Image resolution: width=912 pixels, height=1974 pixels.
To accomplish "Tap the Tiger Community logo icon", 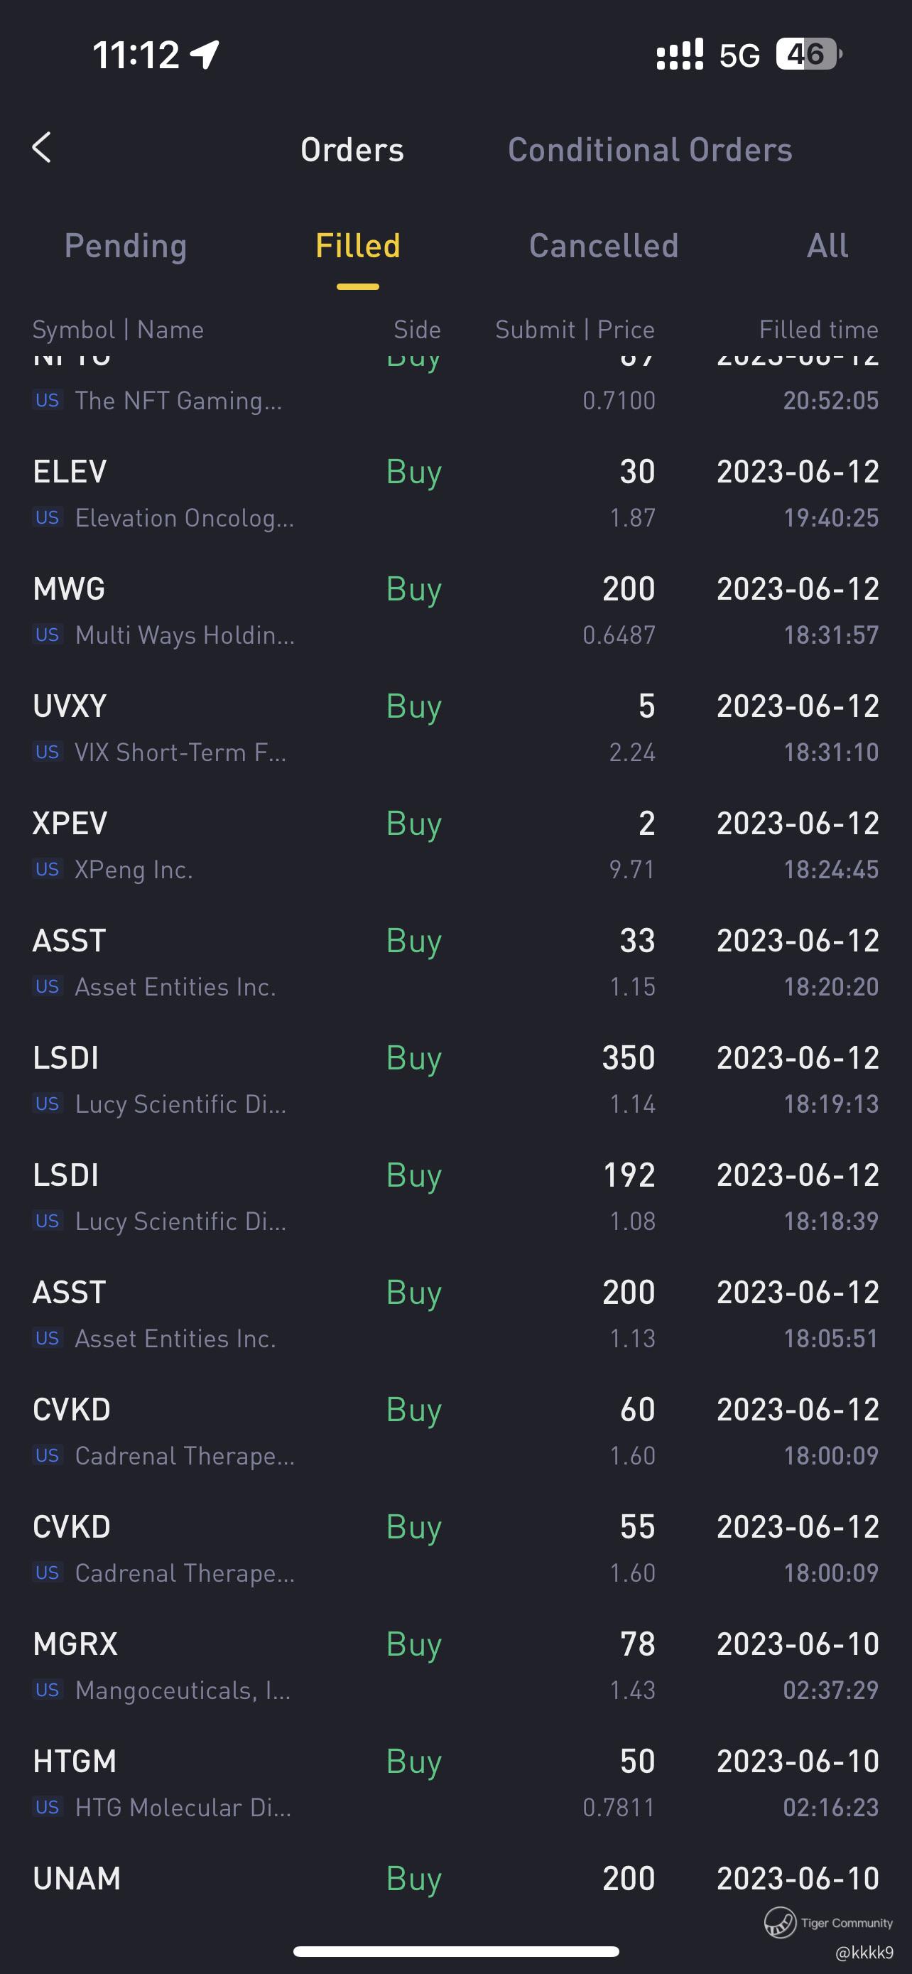I will 779,1922.
